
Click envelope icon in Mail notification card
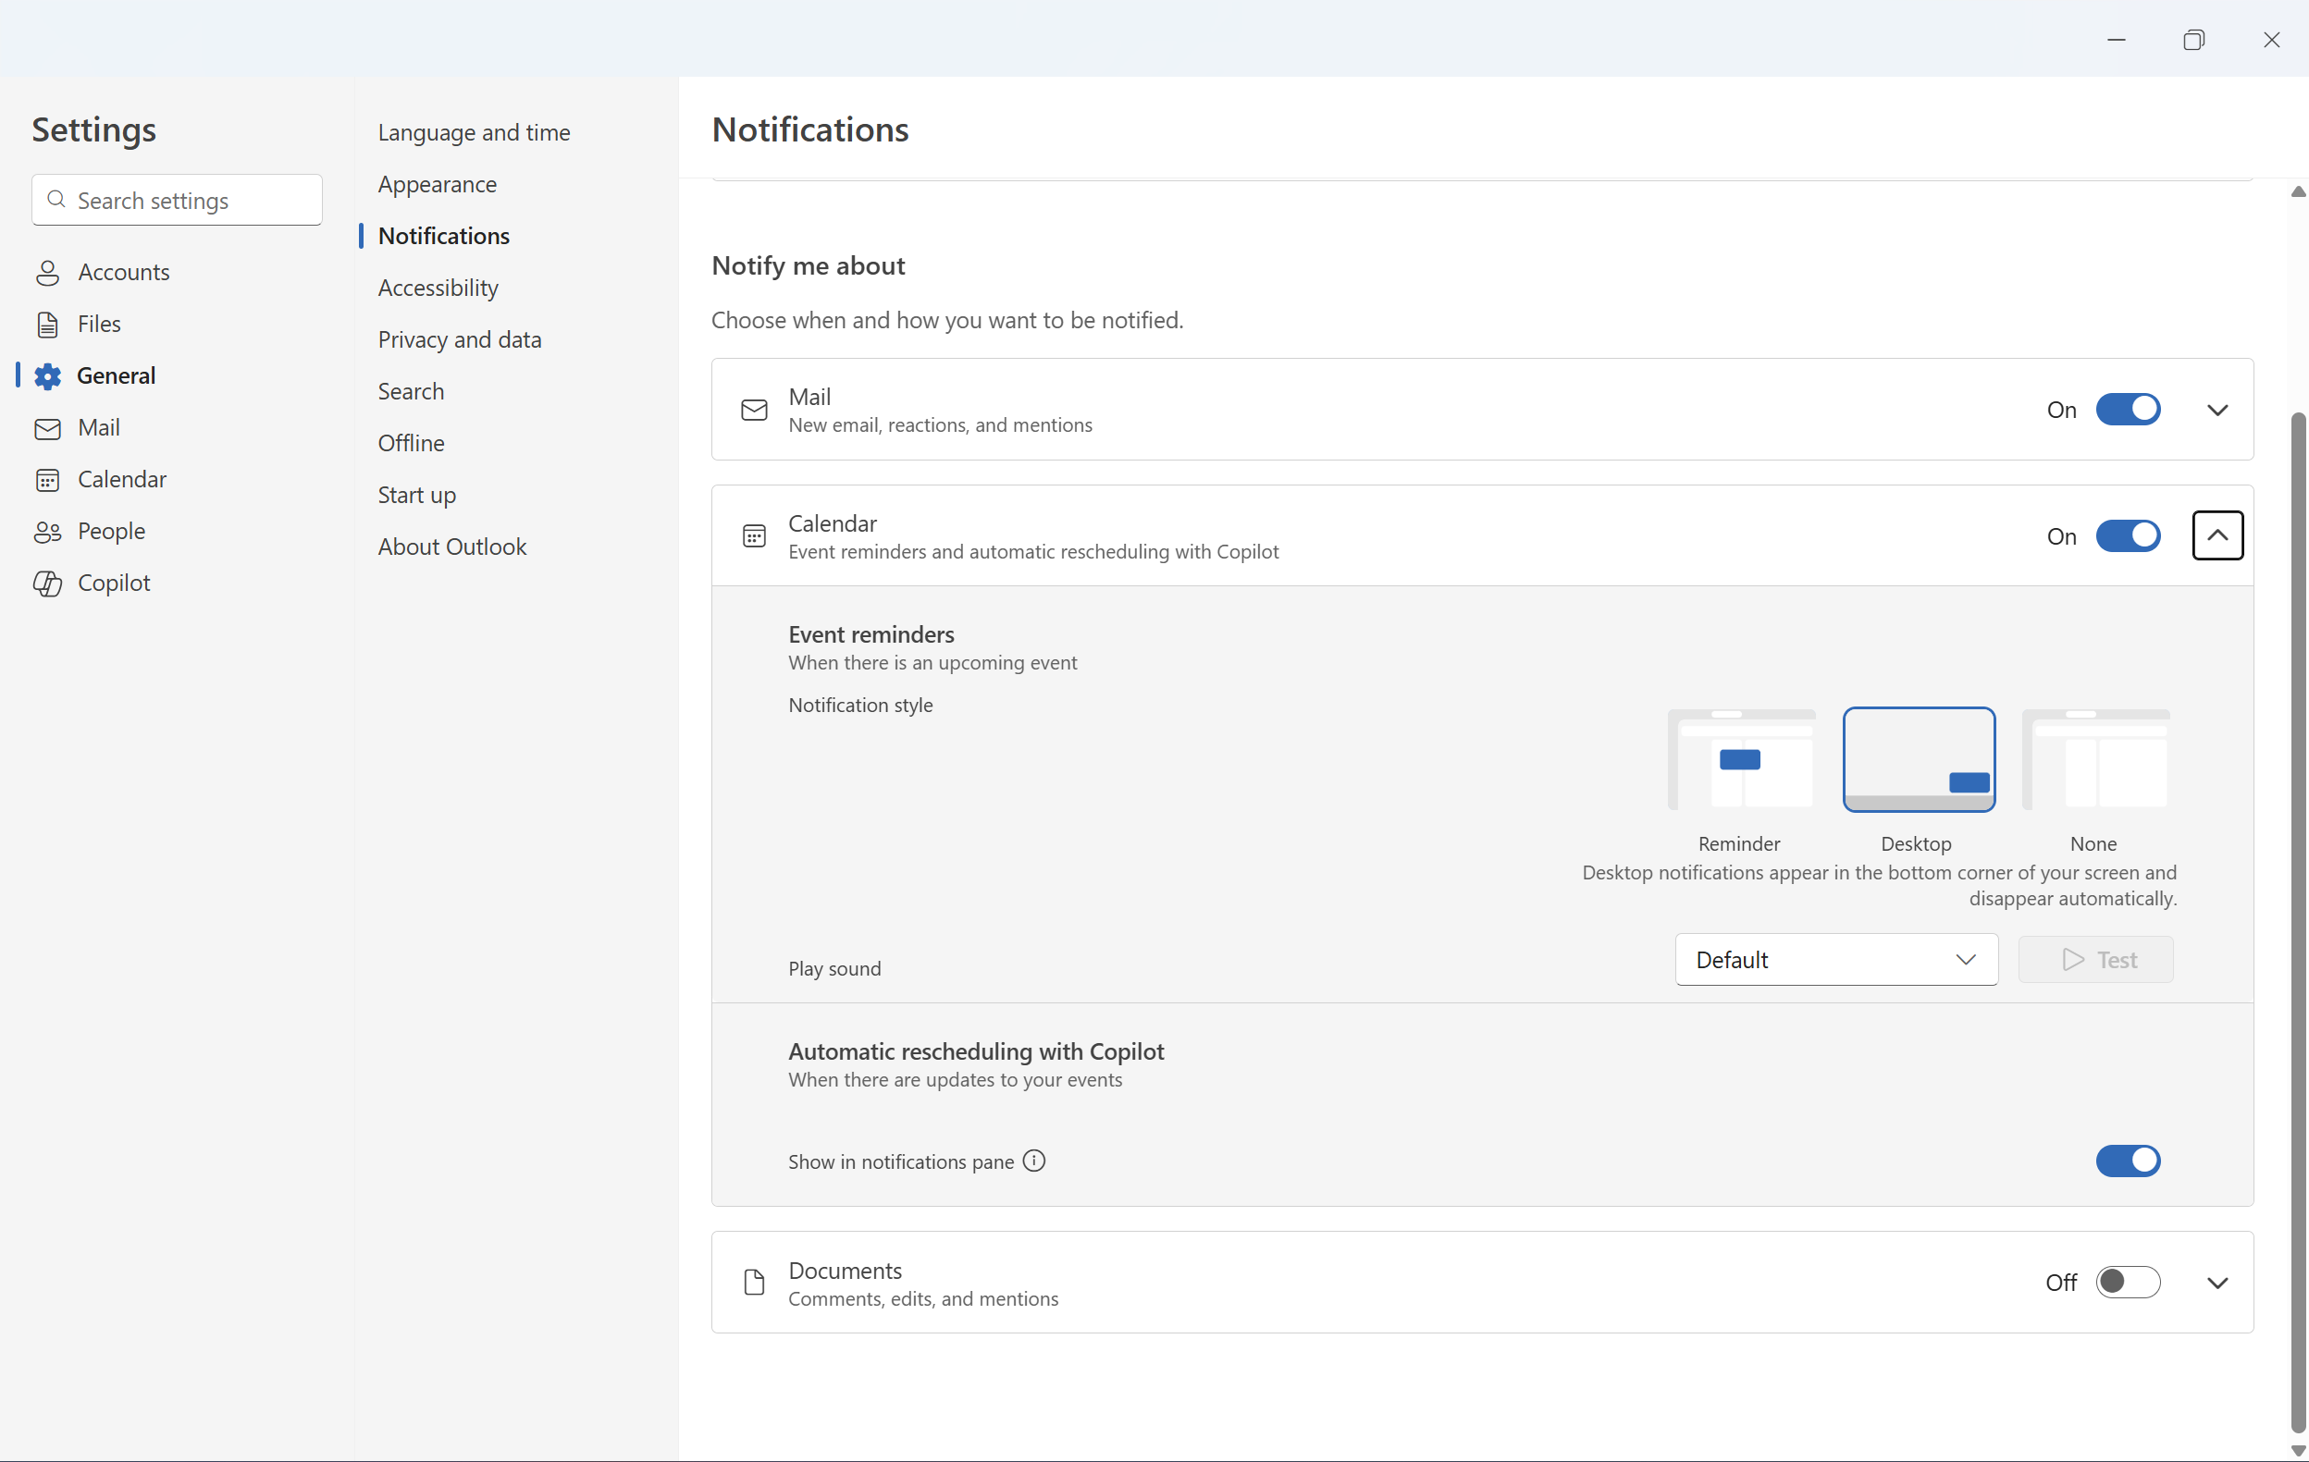(x=755, y=411)
